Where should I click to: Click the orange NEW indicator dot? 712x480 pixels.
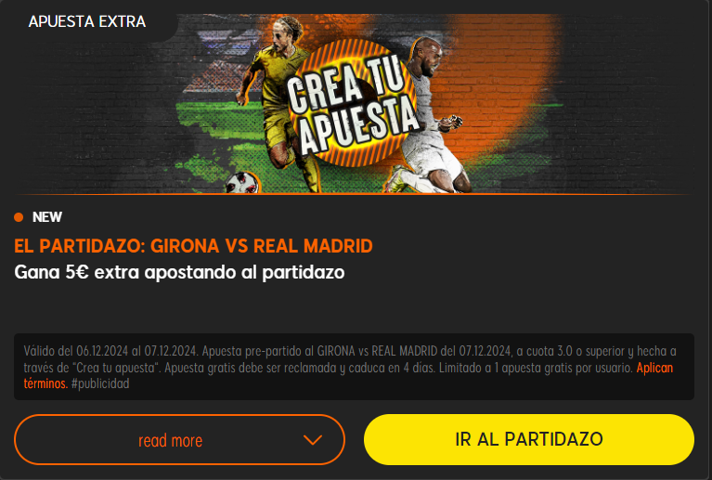(x=19, y=217)
